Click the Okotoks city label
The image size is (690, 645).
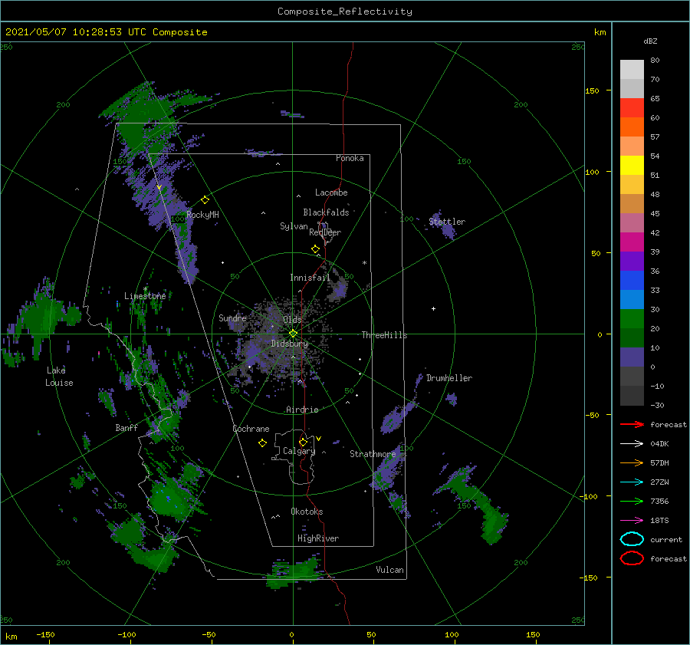point(307,512)
